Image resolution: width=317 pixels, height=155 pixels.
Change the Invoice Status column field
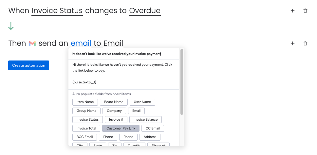tap(57, 11)
